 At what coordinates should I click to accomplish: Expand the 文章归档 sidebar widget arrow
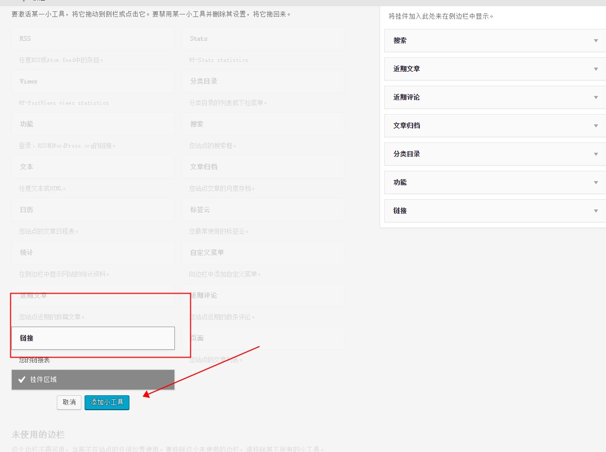coord(596,126)
